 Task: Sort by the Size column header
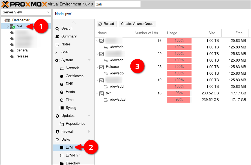pos(208,33)
